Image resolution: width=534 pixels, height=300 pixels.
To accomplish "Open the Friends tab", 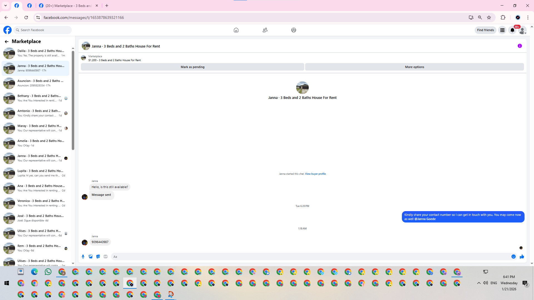I will [265, 30].
